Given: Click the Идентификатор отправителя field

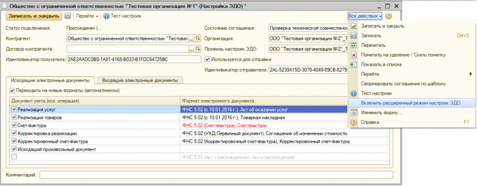Looking at the screenshot, I should tap(308, 70).
